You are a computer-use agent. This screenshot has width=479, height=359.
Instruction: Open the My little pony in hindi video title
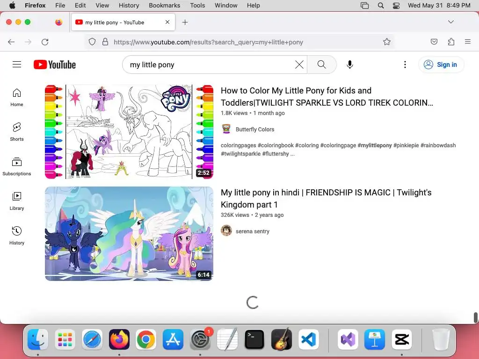326,198
